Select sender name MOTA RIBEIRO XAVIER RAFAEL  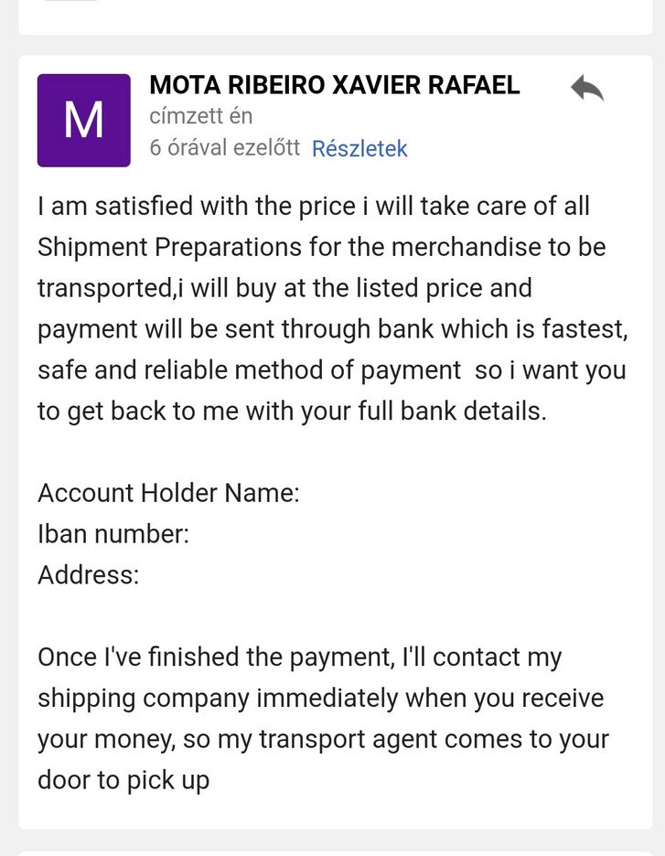point(335,85)
